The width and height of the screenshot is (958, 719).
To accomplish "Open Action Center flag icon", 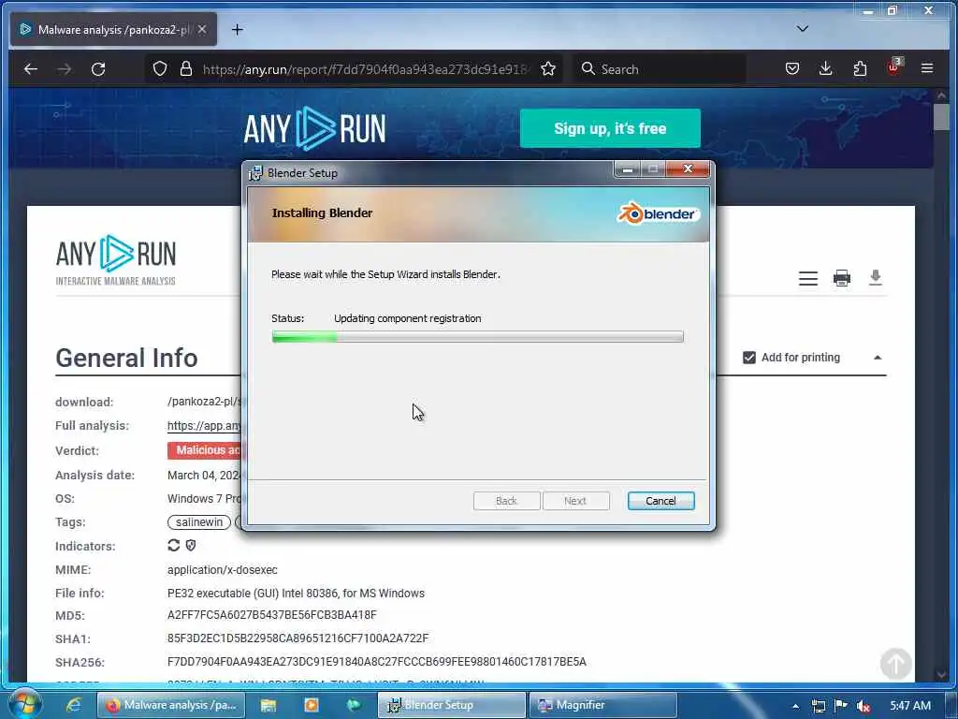I will [x=841, y=706].
